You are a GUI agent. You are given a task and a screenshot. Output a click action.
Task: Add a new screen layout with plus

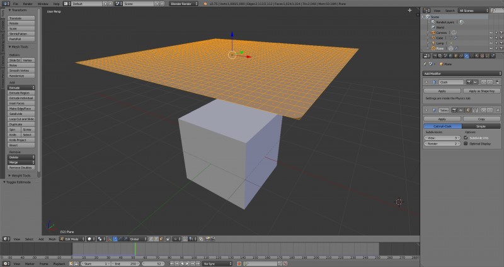pos(105,4)
